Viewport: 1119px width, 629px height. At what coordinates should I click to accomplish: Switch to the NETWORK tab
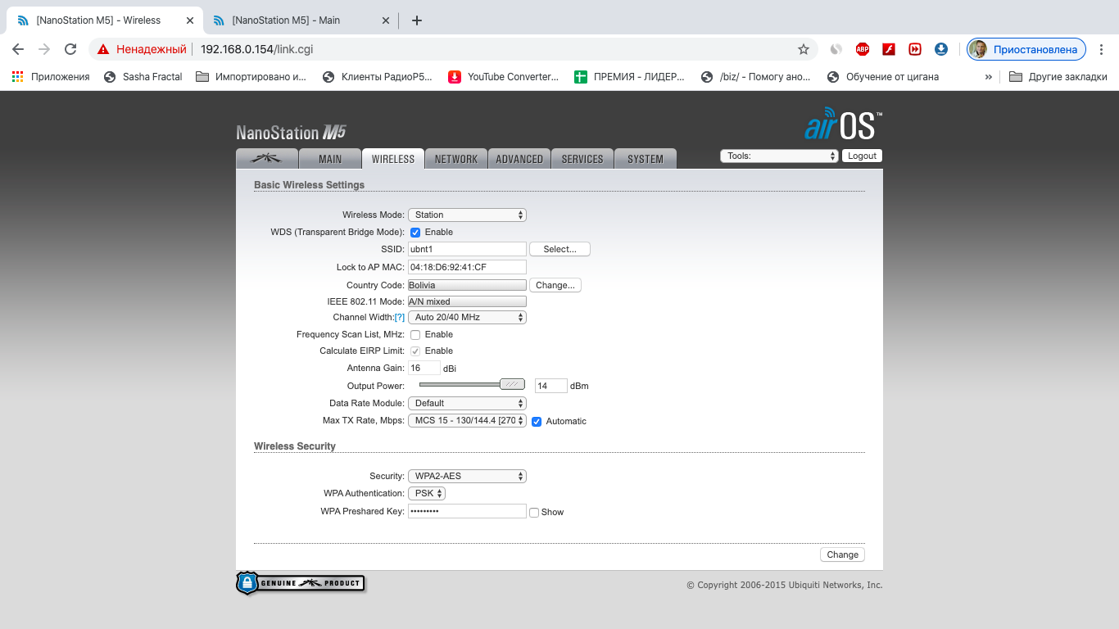point(456,159)
